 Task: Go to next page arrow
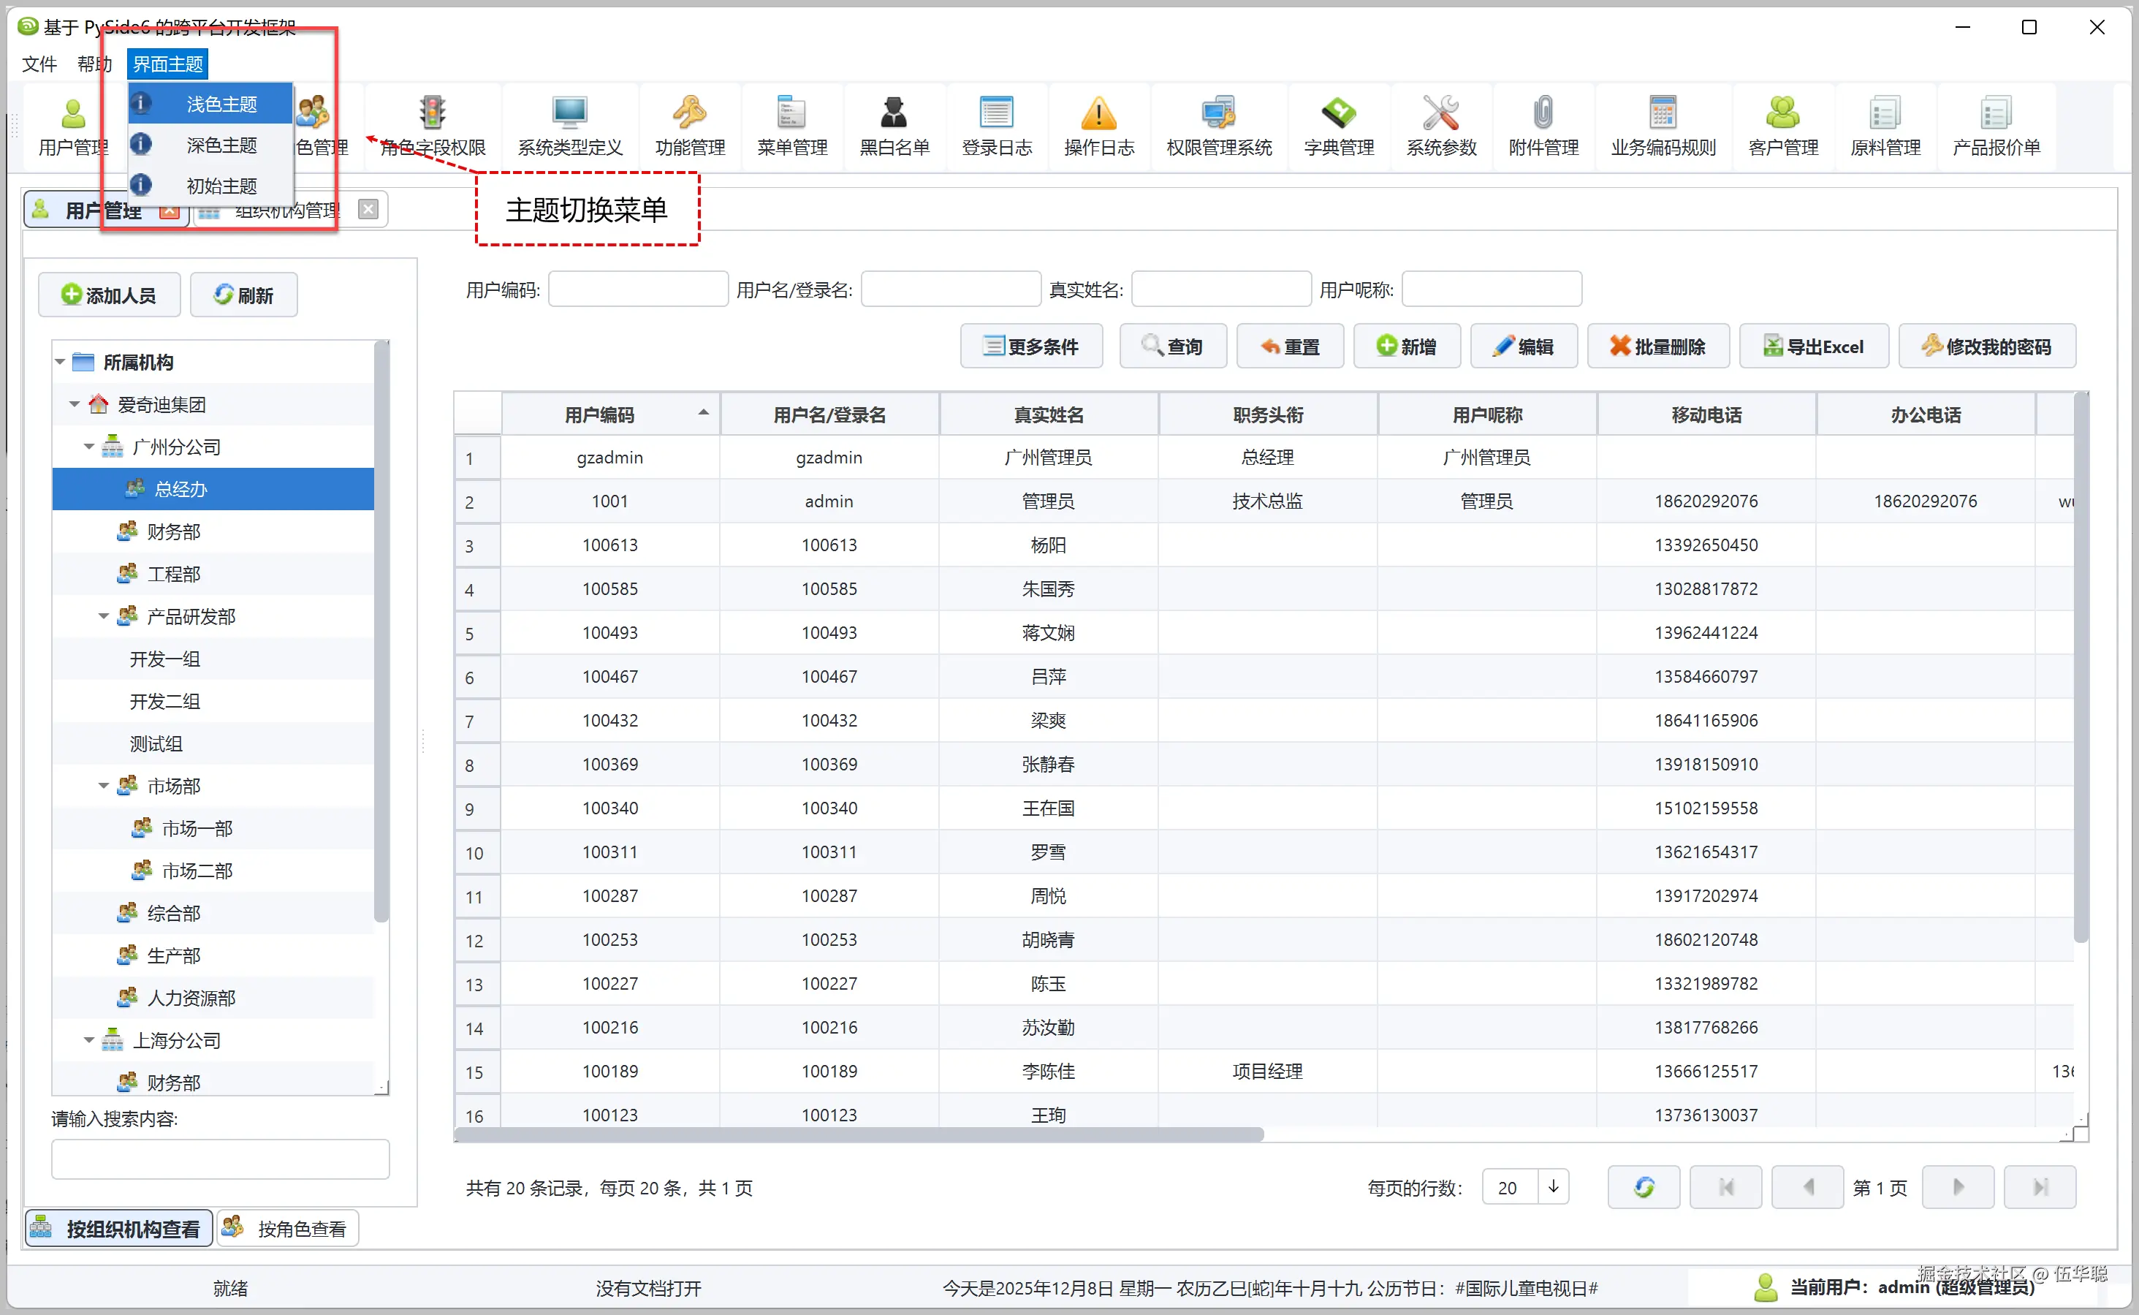coord(1957,1187)
